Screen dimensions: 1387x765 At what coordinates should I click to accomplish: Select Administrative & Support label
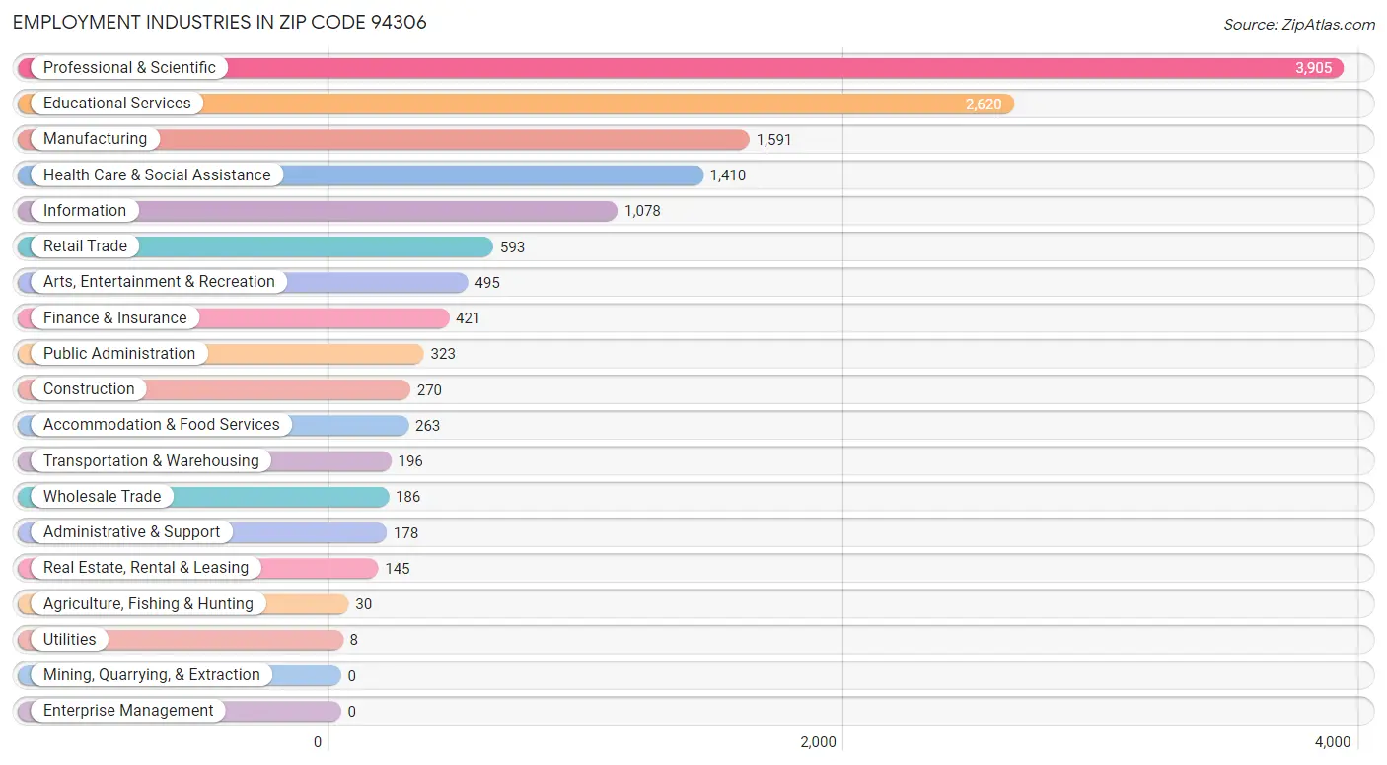point(131,532)
